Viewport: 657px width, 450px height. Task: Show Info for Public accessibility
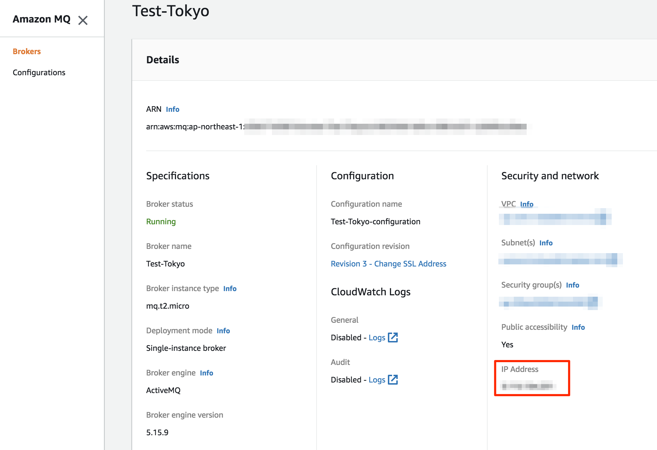578,327
